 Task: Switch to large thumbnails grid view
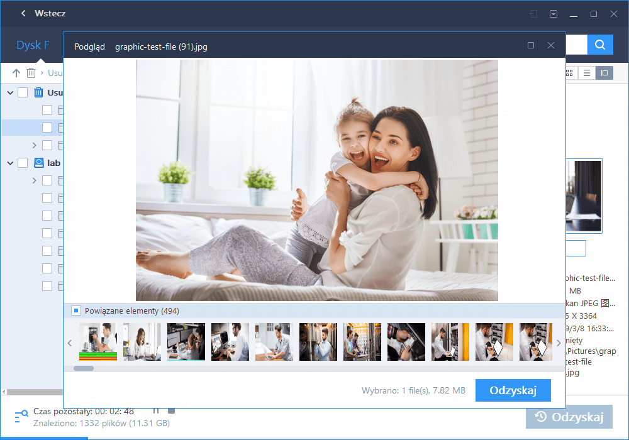point(569,73)
